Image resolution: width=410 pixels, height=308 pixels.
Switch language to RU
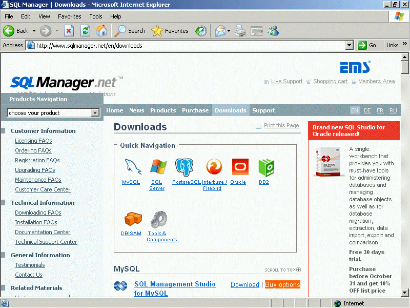pos(393,110)
